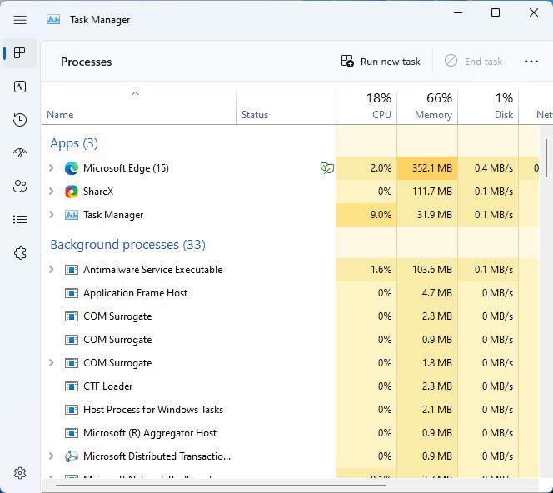Go to Startup apps sidebar icon

20,153
